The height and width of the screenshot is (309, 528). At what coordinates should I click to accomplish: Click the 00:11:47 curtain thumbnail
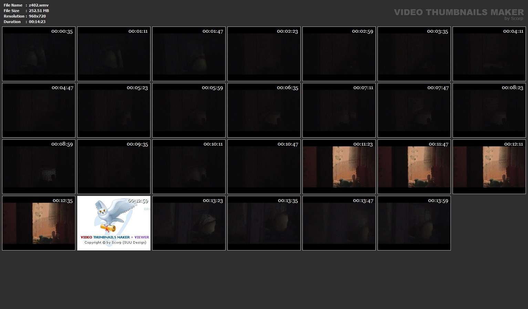coord(414,167)
